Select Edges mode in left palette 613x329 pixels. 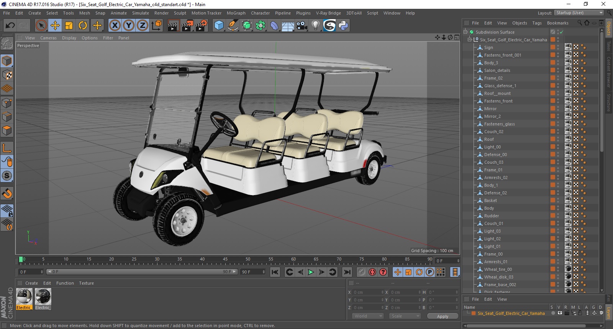coord(7,116)
